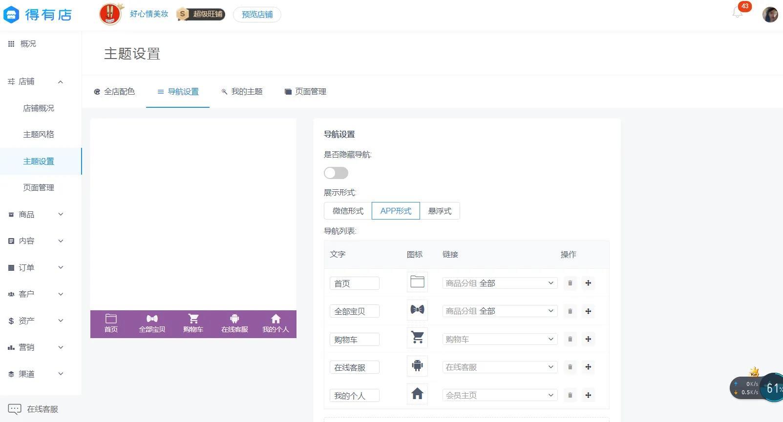This screenshot has height=422, width=783.
Task: Switch to the 导航设置 tab
Action: pyautogui.click(x=178, y=91)
